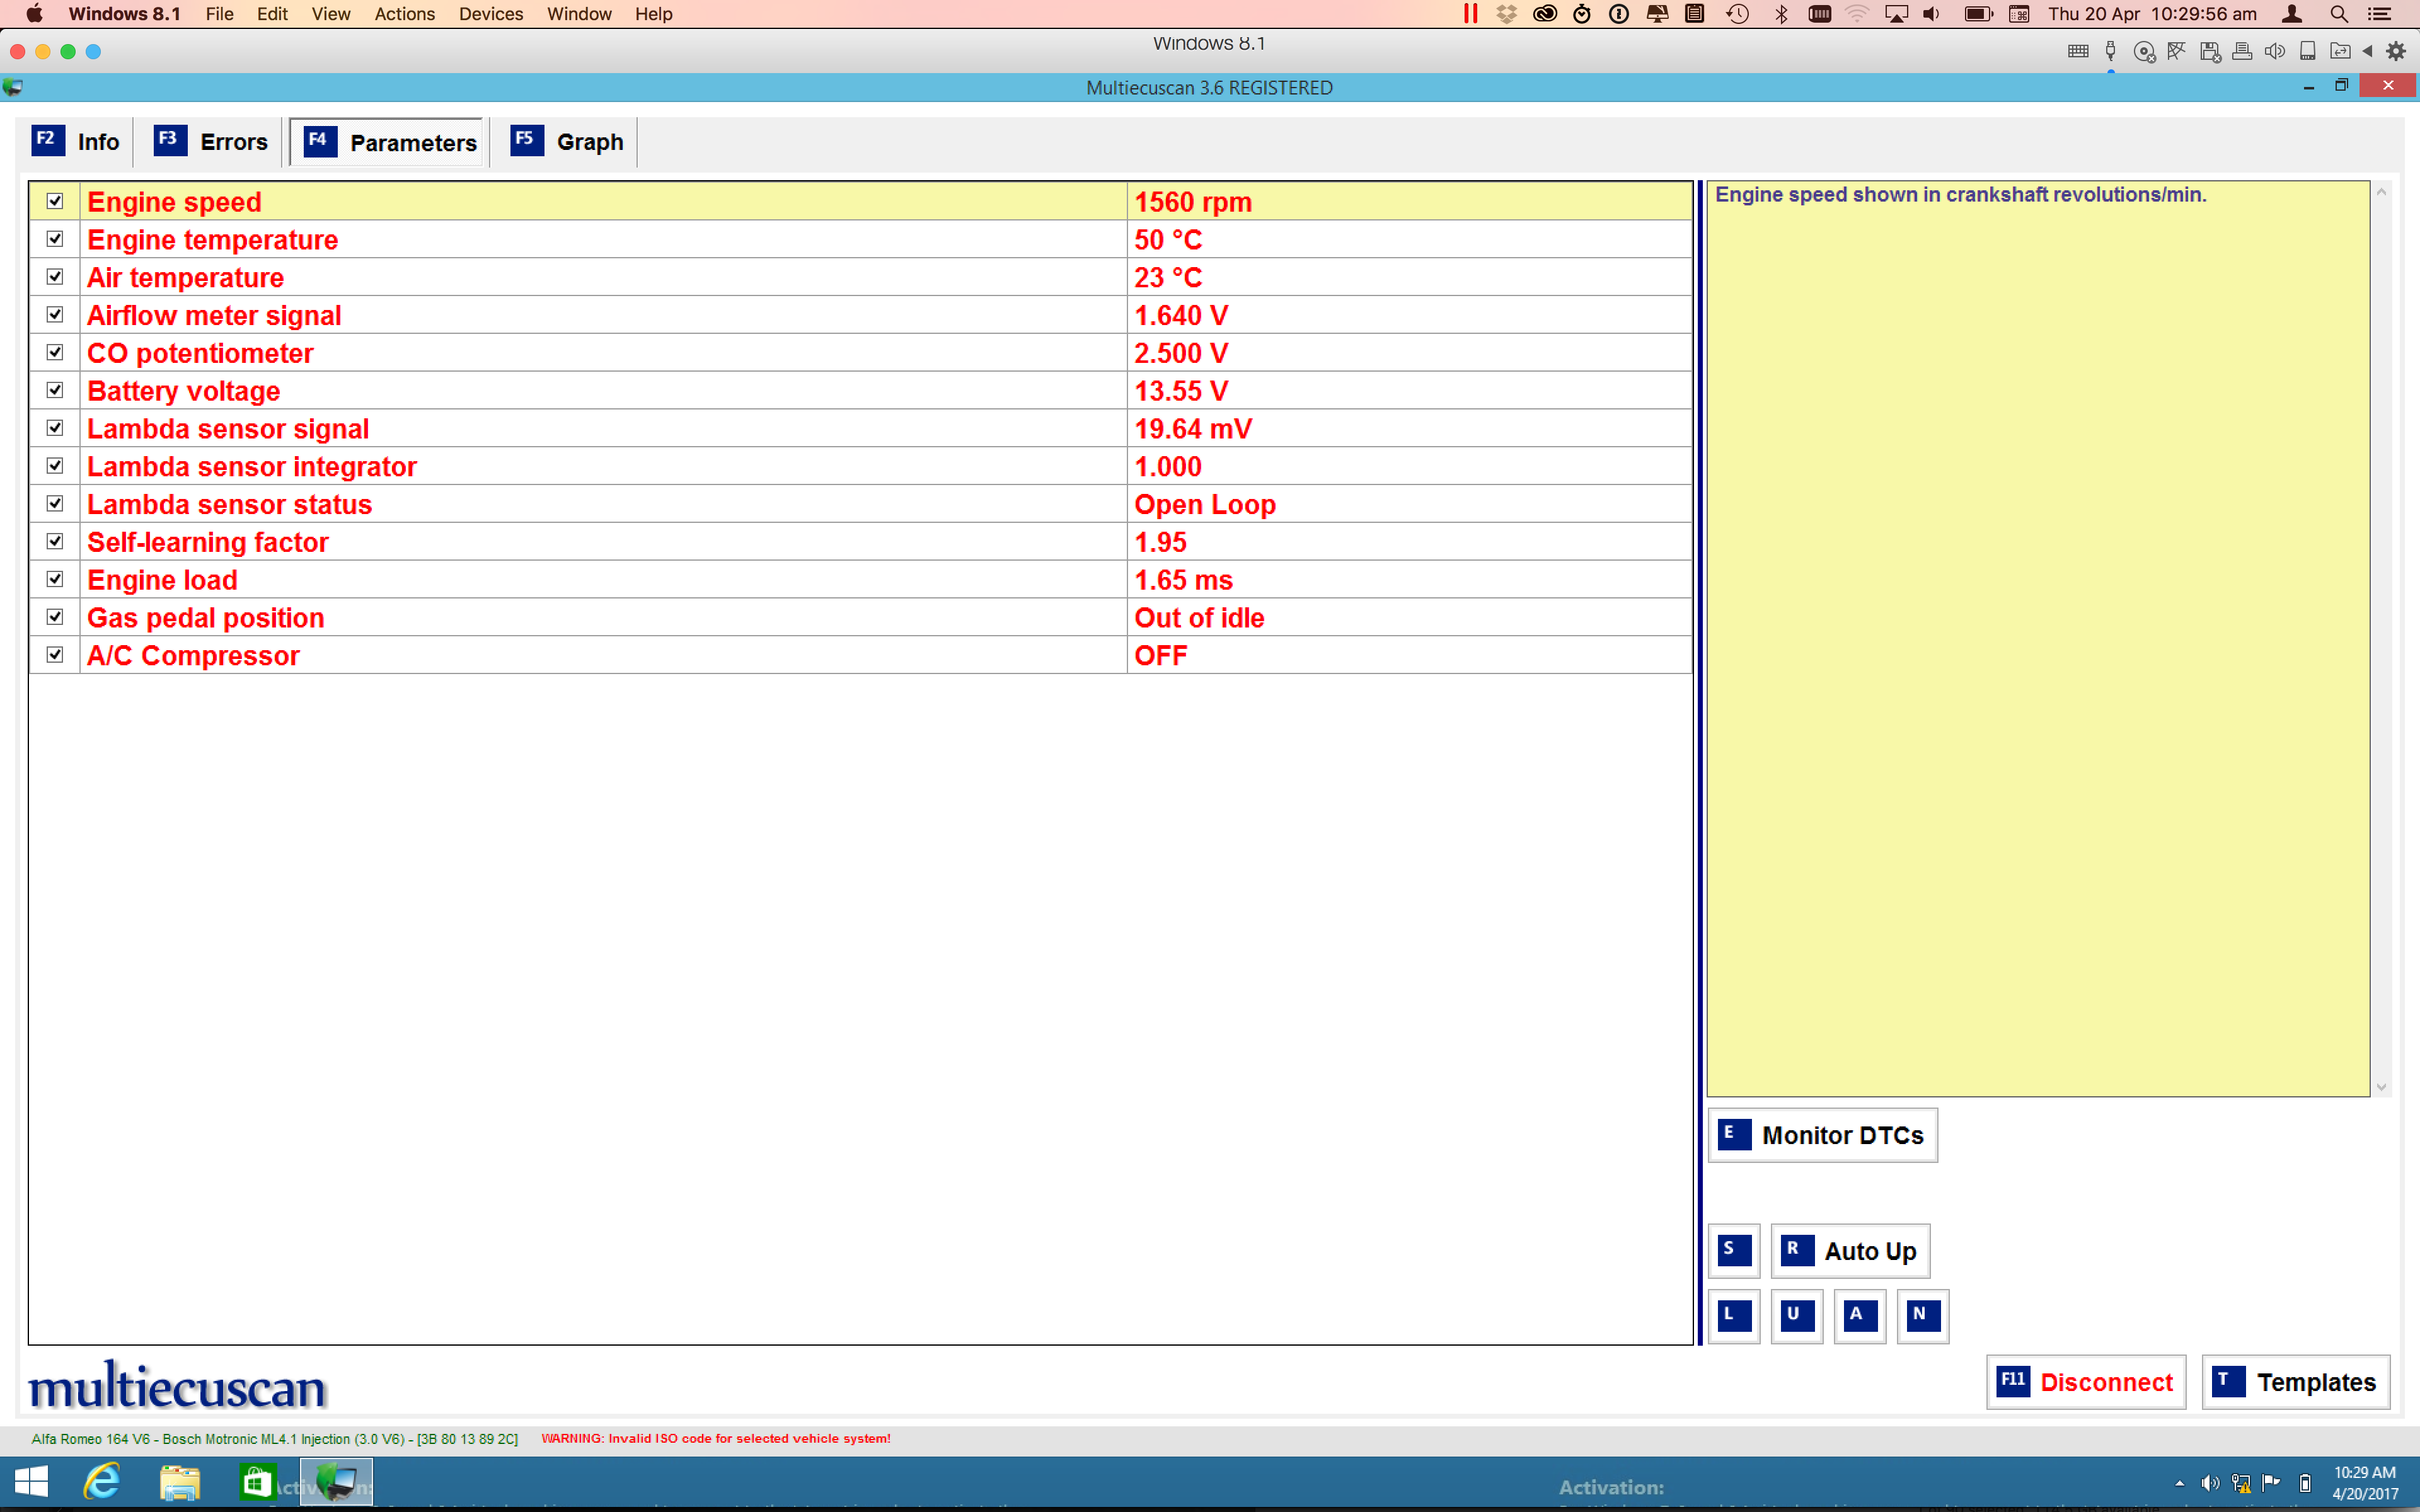Switch to the Errors tab
This screenshot has width=2420, height=1512.
[x=212, y=142]
